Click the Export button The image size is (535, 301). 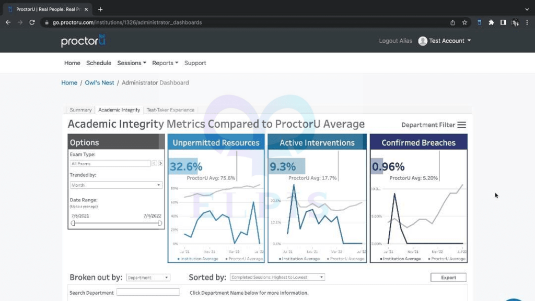[448, 278]
